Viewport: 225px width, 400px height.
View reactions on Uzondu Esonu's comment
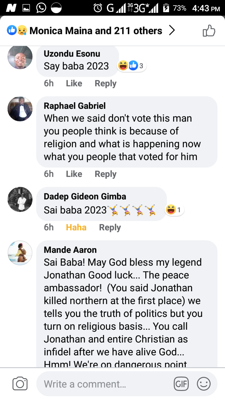[x=132, y=66]
